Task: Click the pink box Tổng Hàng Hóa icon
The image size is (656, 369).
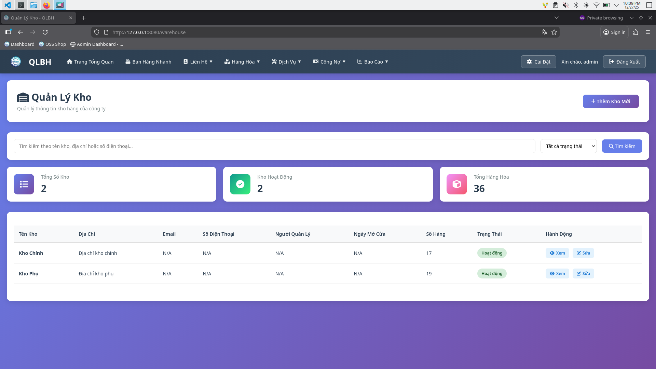Action: [x=456, y=184]
